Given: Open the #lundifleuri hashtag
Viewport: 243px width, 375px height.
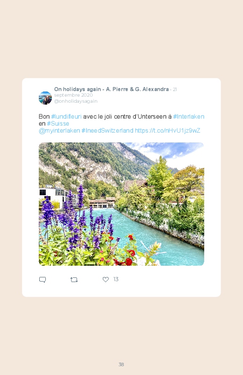Looking at the screenshot, I should 66,116.
